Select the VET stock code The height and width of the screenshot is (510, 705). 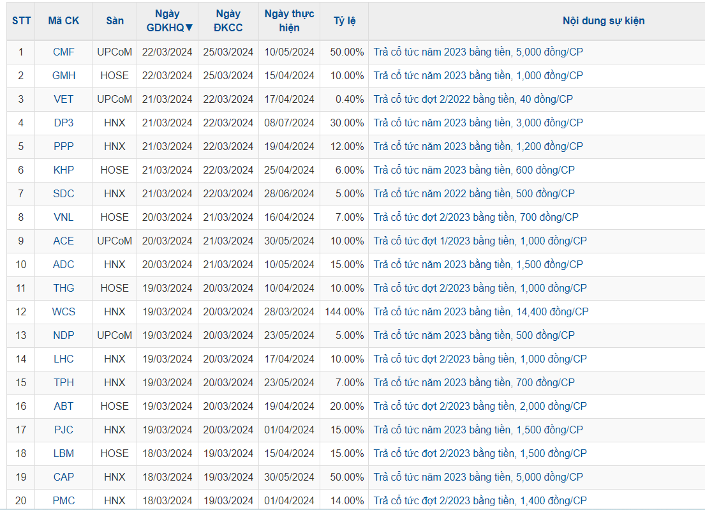point(64,99)
